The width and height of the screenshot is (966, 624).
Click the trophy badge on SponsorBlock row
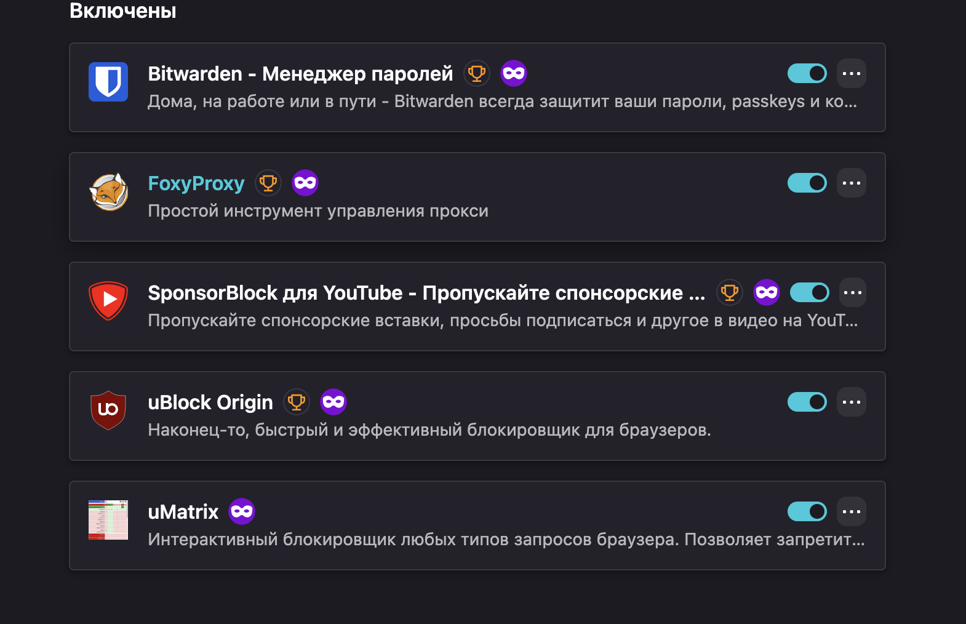[730, 292]
